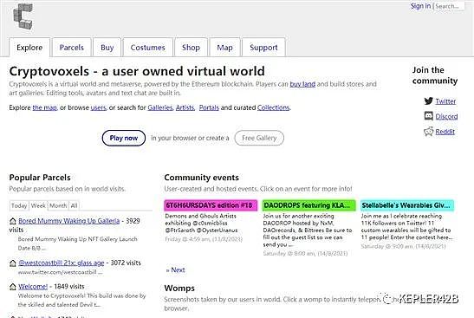Open the Sign in link
This screenshot has height=318, width=474.
[420, 6]
